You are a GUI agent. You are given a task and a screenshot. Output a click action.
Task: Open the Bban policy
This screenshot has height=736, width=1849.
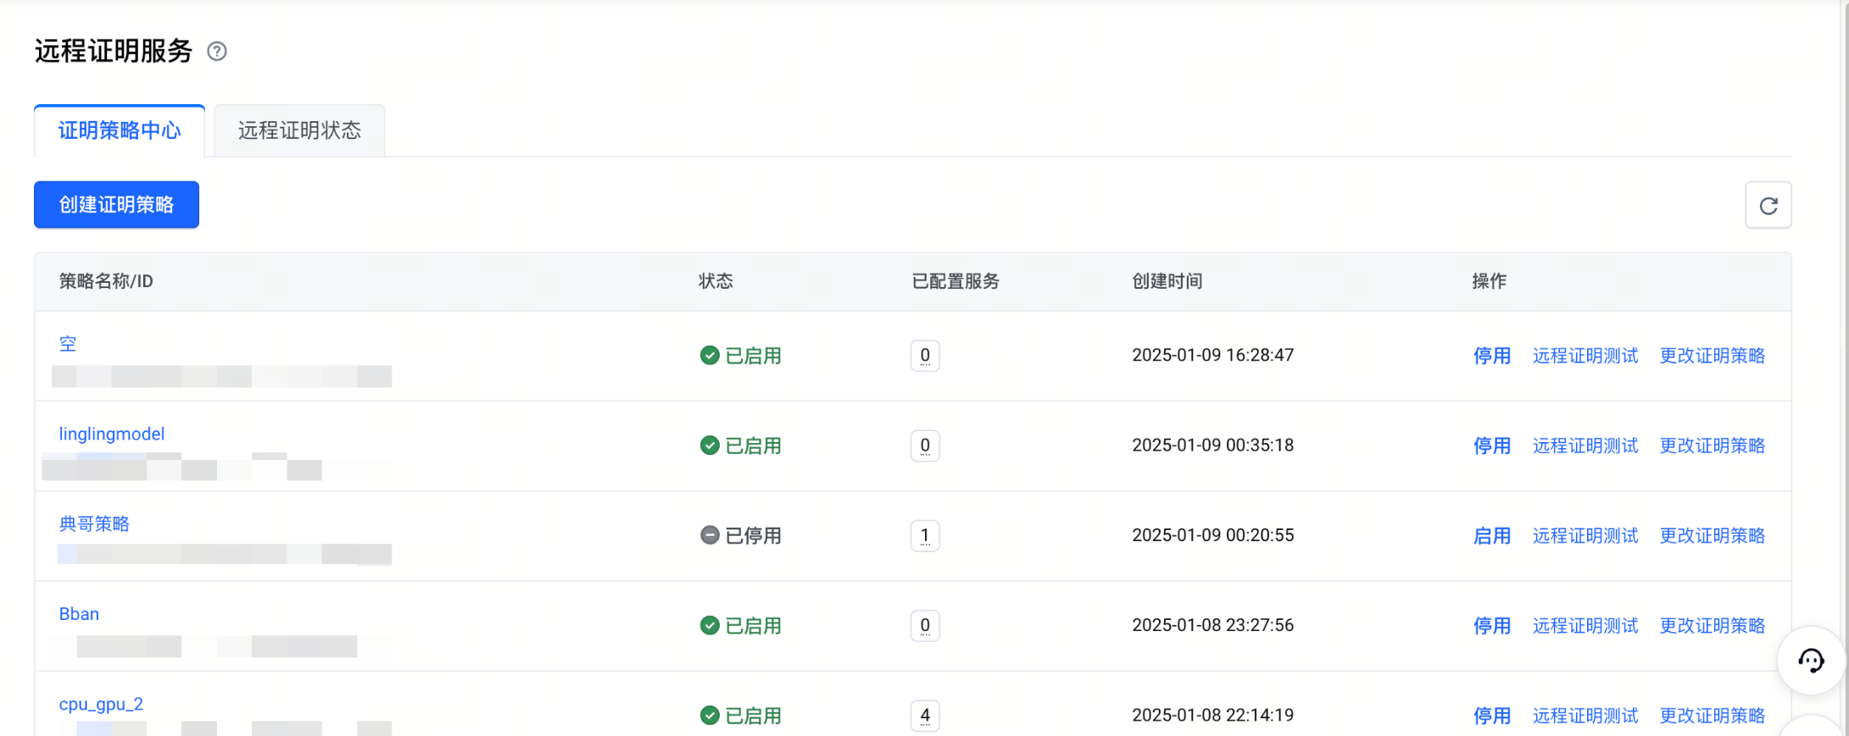(x=79, y=614)
